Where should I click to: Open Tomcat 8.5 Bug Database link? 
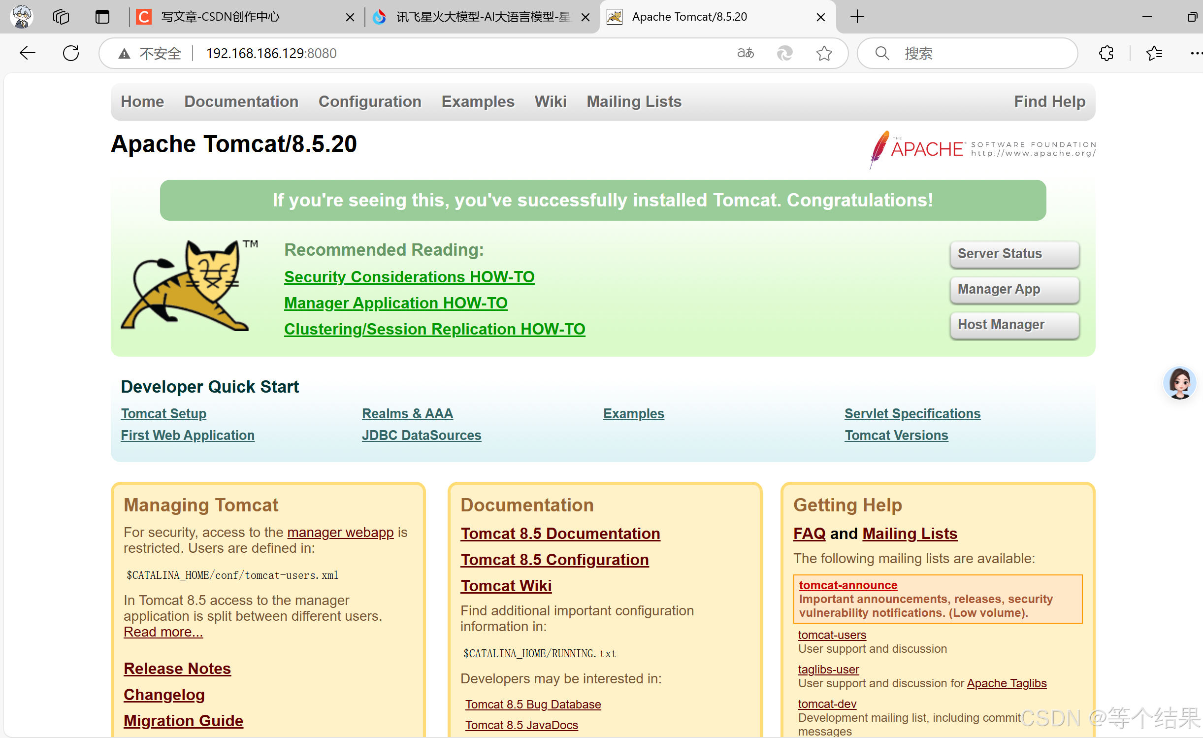click(x=533, y=704)
